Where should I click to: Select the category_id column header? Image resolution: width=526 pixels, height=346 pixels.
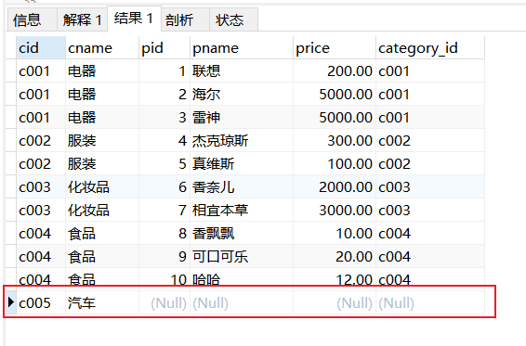coord(430,48)
